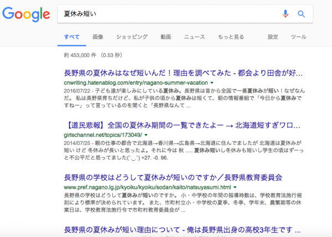Viewport: 332px width, 237px height.
Task: Click the www.pref.nagano.lg.jp URL text
Action: (x=147, y=187)
